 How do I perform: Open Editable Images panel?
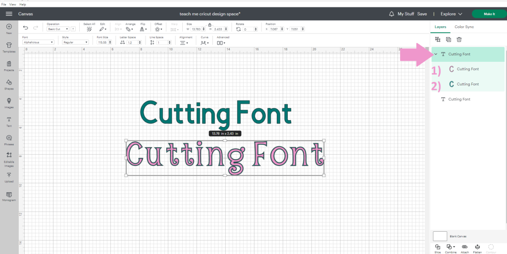tap(9, 160)
